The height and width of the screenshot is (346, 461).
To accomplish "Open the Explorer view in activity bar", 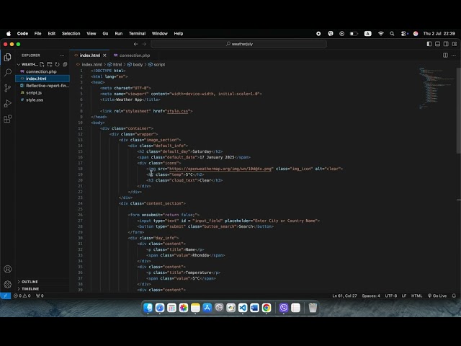I will (8, 57).
